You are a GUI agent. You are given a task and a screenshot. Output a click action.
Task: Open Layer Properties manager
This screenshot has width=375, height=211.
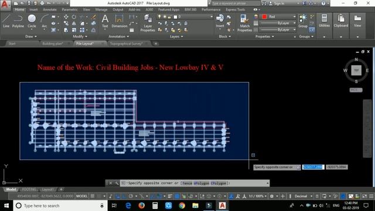coord(148,23)
